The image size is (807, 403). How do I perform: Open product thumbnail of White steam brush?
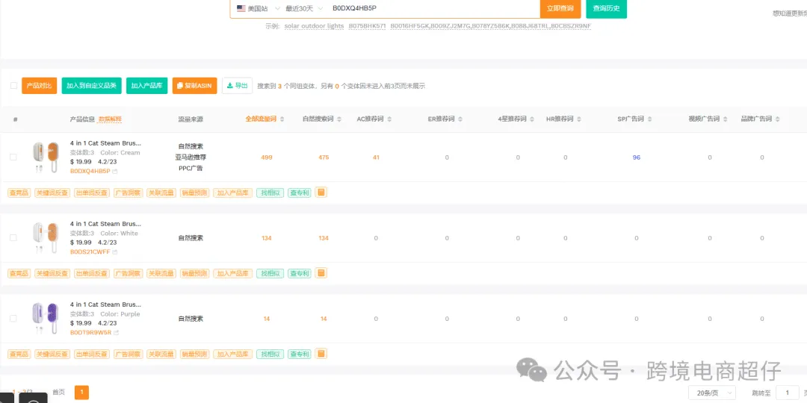pos(46,237)
